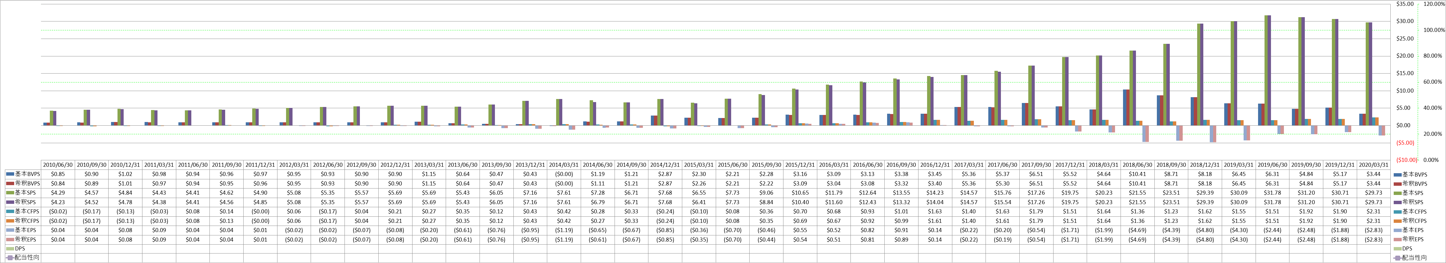
Task: Click the 基本EPS swatch in the right legend
Action: [1397, 230]
